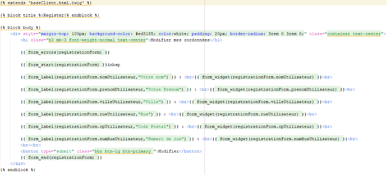
Task: Click the btn btn-lg btn-primary class value
Action: (123, 151)
